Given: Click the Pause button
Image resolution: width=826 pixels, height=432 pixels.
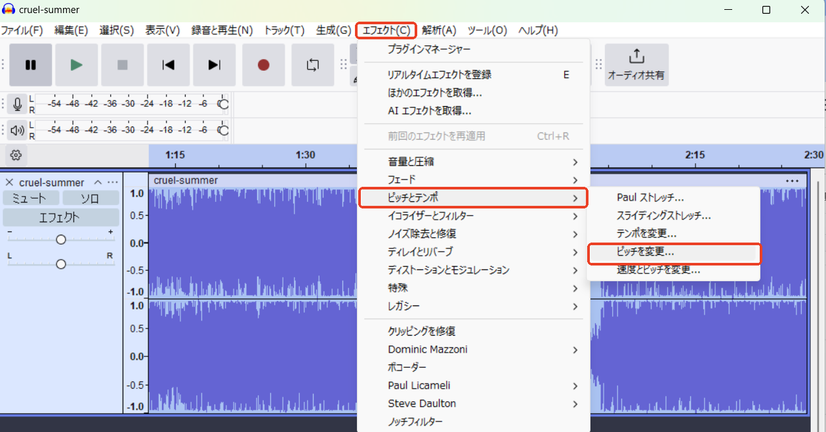Looking at the screenshot, I should tap(30, 64).
